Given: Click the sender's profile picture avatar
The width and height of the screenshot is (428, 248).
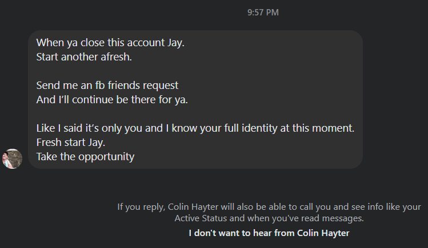Looking at the screenshot, I should [13, 158].
